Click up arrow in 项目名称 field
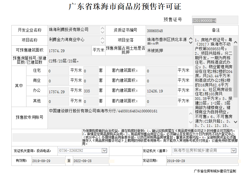This screenshot has width=241, height=178. [102, 38]
